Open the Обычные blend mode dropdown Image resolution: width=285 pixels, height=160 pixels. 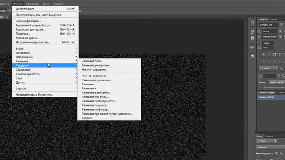pos(271,147)
